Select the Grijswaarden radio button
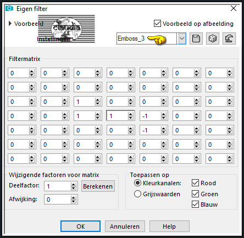 (137, 194)
